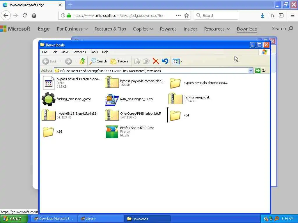Screen dimensions: 298x223
Task: Click the green padlock security icon
Action: (69, 15)
